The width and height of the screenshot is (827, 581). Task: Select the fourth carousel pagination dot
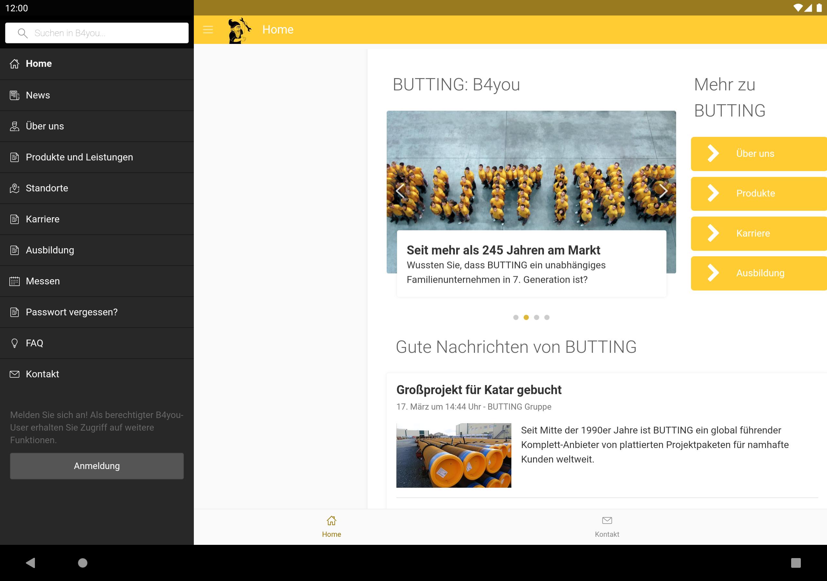click(547, 317)
